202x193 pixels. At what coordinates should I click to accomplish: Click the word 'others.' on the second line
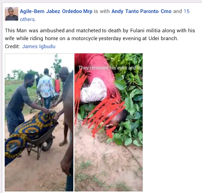coord(28,19)
